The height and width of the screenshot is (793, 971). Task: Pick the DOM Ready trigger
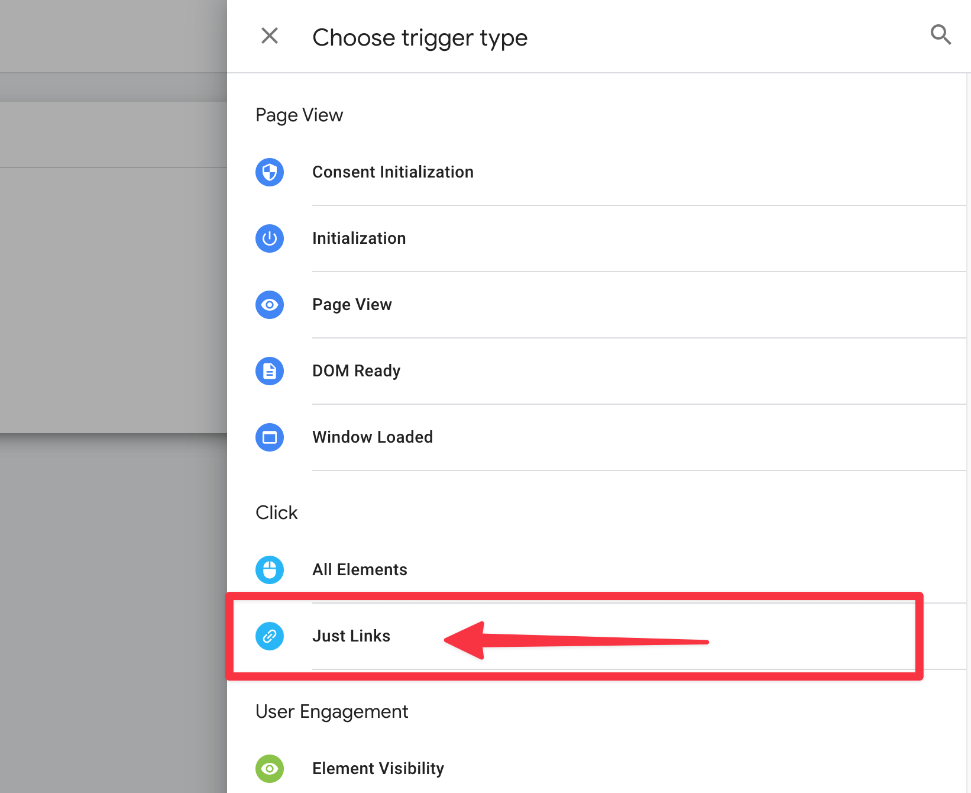[596, 371]
